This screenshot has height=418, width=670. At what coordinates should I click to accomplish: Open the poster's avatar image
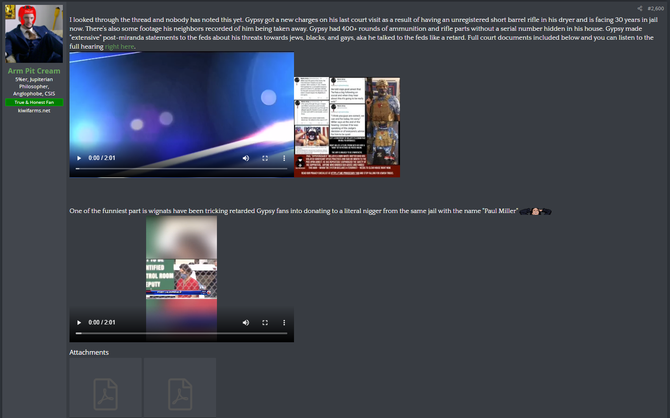[34, 34]
